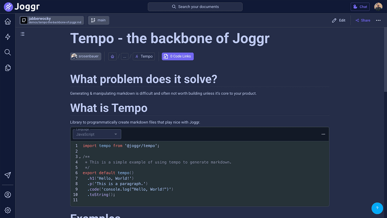Viewport: 387px width, 218px height.
Task: Click the Share button
Action: (363, 20)
